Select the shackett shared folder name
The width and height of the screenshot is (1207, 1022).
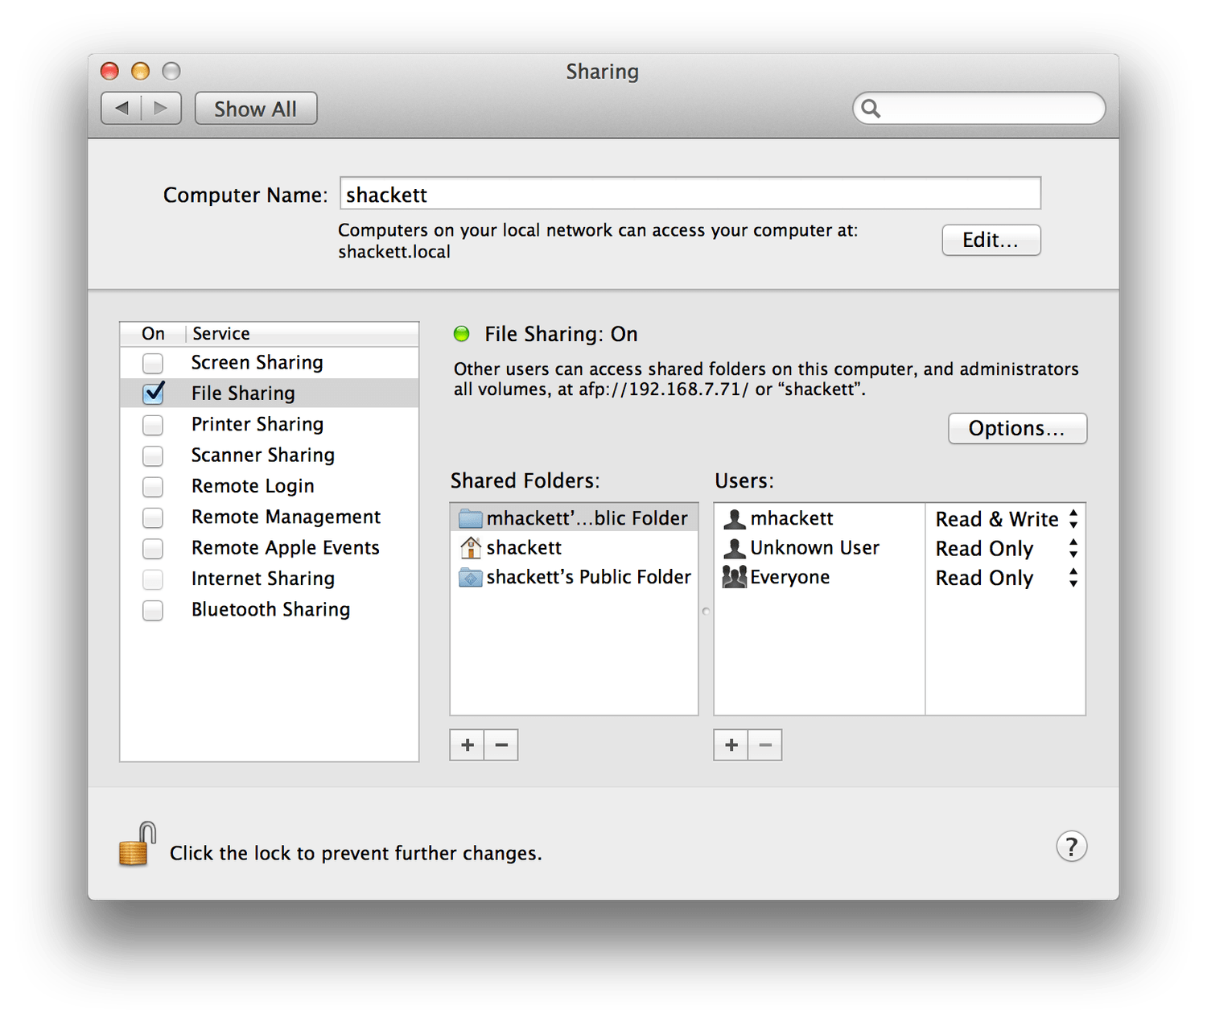click(524, 548)
